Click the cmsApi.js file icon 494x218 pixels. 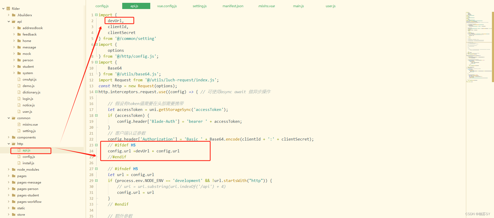[x=19, y=80]
